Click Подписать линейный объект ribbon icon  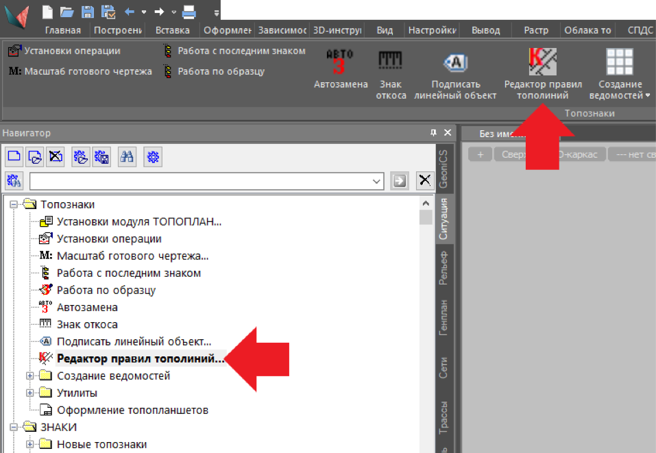[x=455, y=62]
